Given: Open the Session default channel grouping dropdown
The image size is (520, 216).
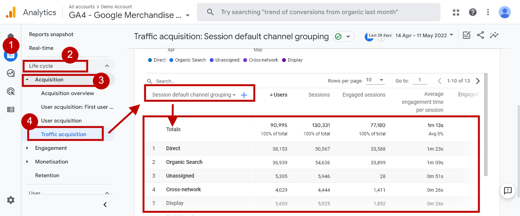Looking at the screenshot, I should tap(194, 95).
